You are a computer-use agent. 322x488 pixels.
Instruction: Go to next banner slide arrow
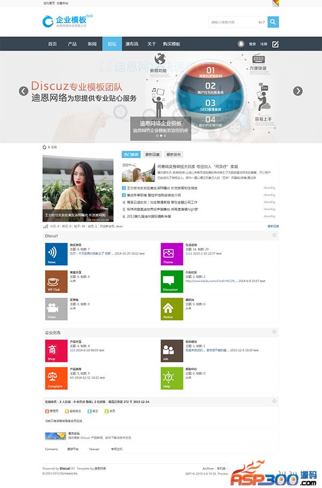pyautogui.click(x=298, y=91)
